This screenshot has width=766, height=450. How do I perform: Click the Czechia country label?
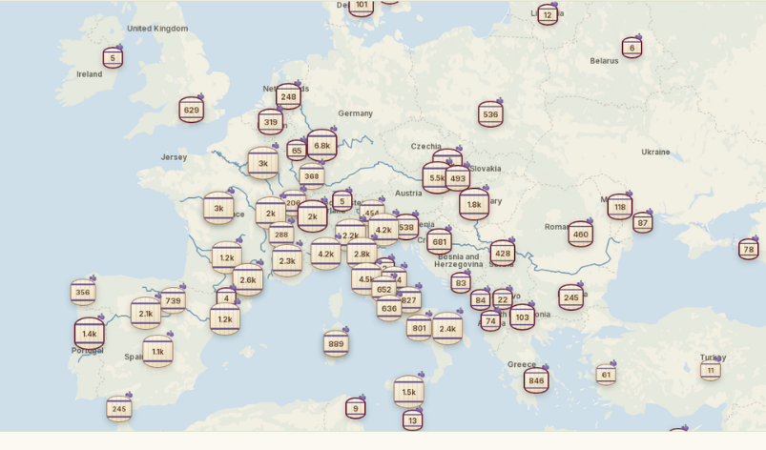[426, 146]
